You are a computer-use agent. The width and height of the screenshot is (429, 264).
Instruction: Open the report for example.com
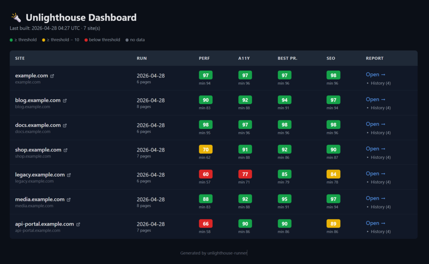click(376, 74)
